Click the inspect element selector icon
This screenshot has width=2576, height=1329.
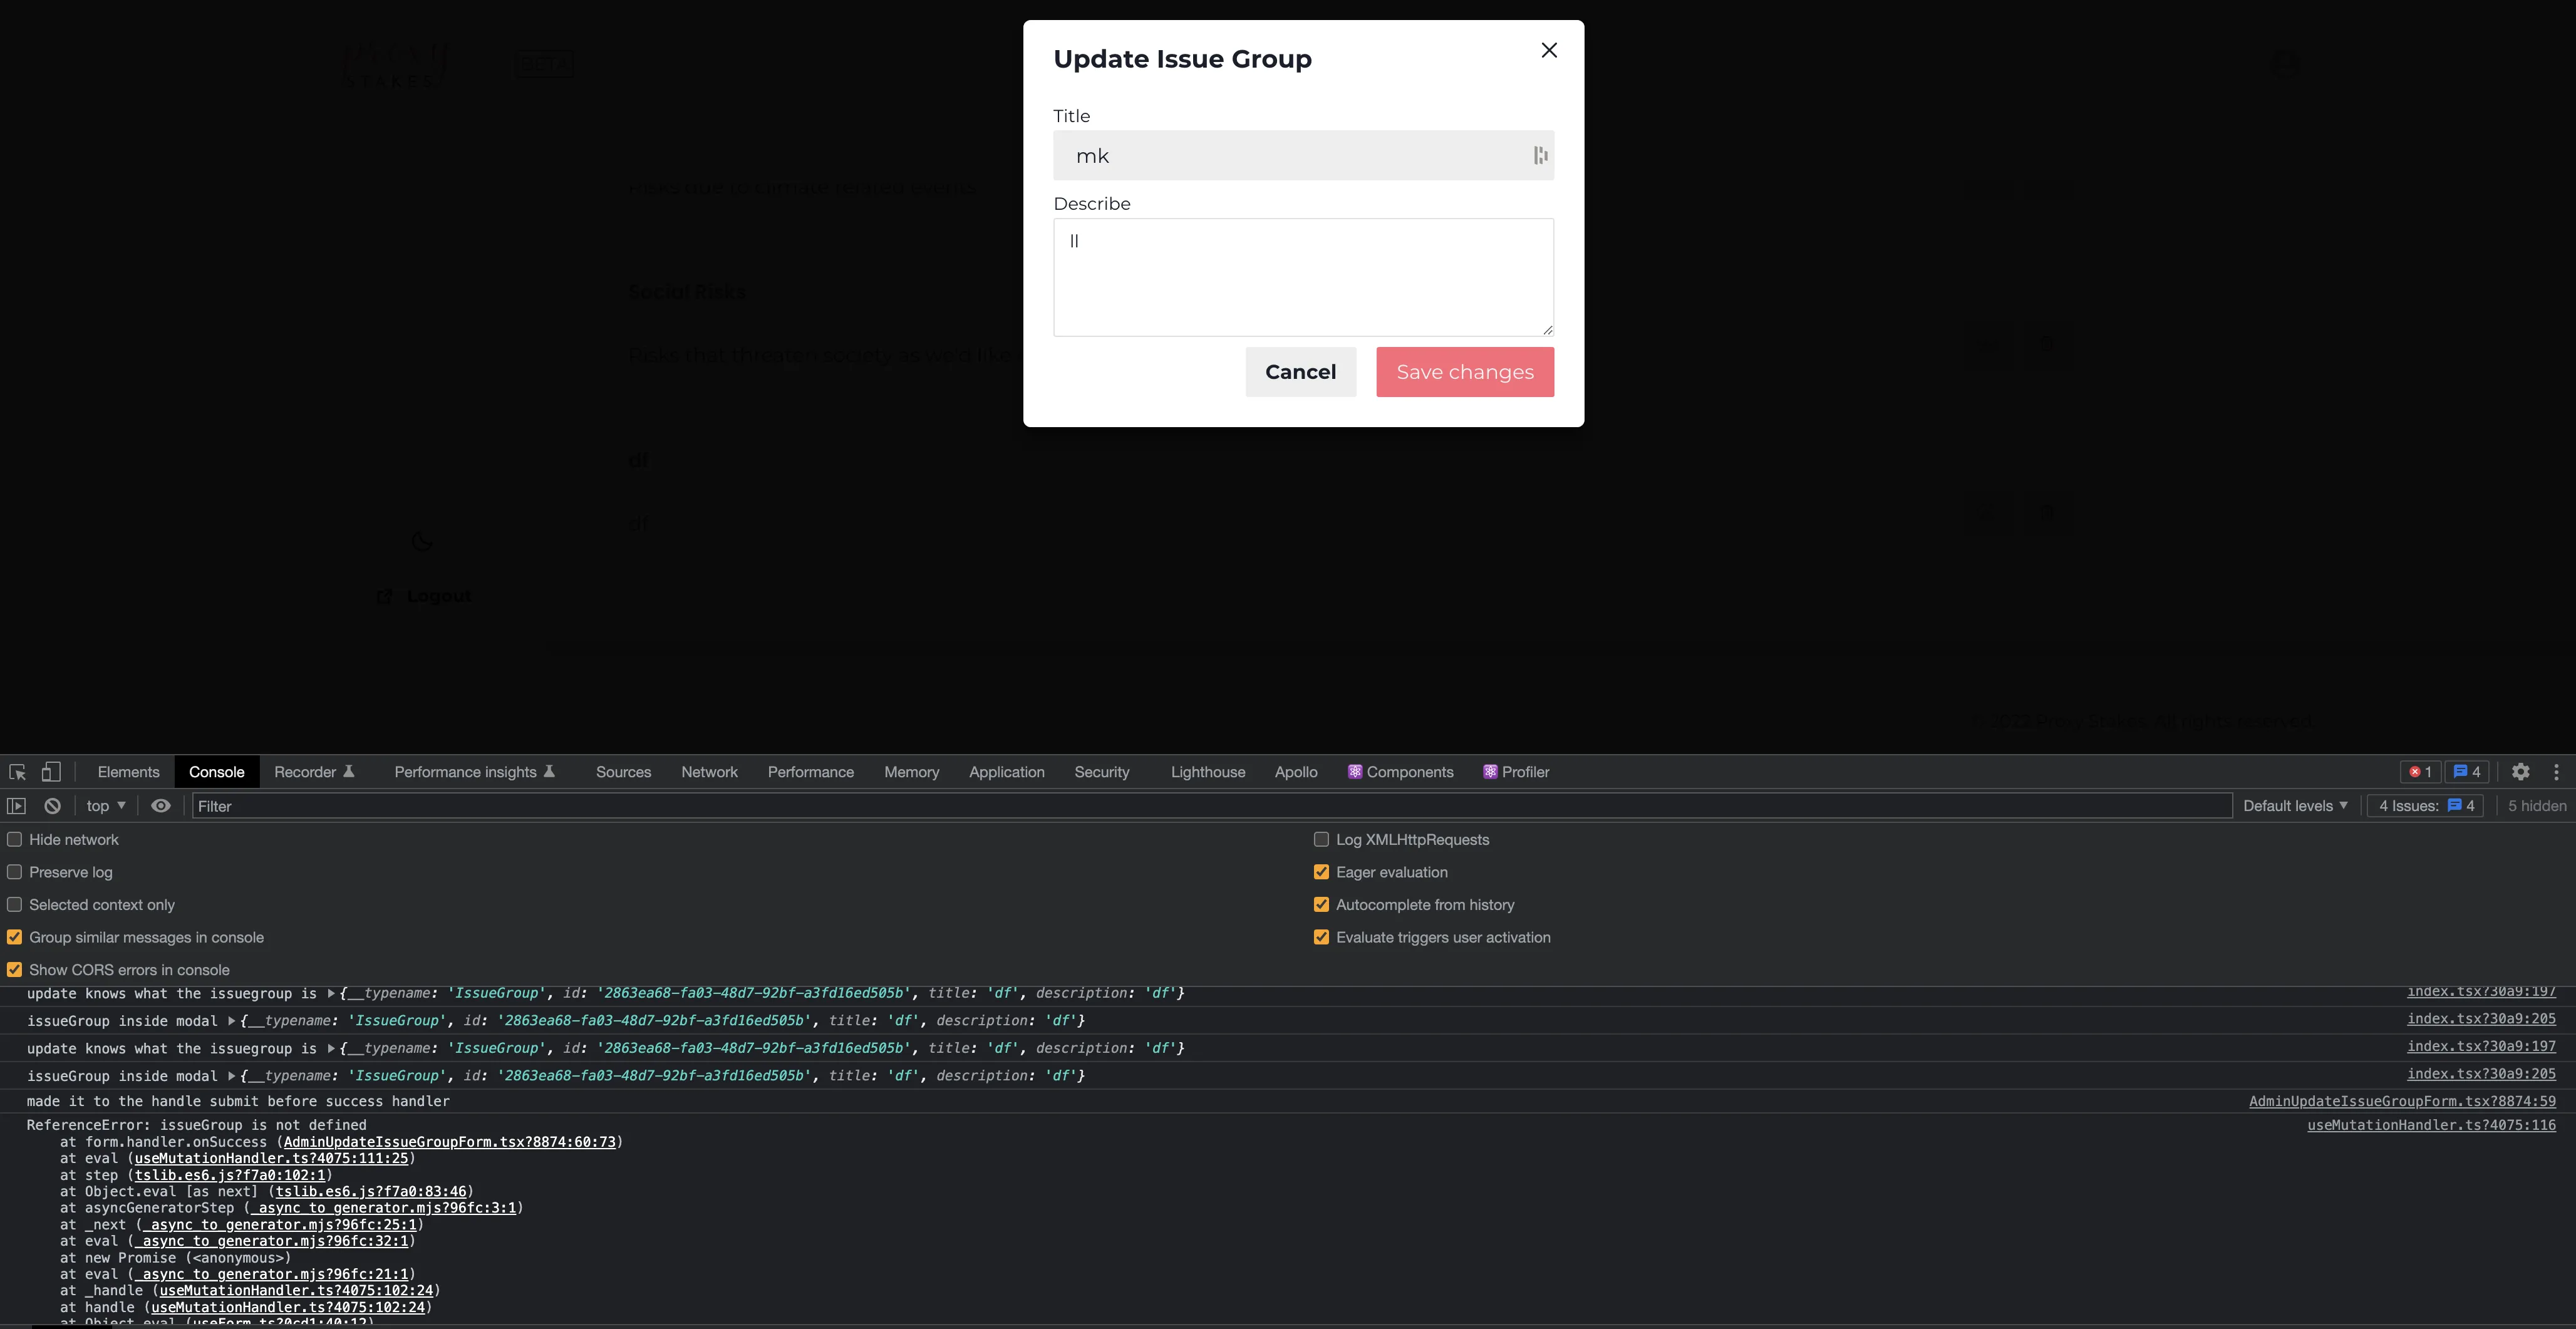[17, 772]
